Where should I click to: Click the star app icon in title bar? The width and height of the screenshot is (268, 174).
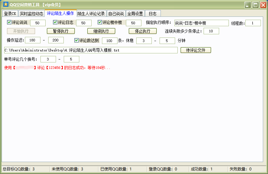coord(6,5)
